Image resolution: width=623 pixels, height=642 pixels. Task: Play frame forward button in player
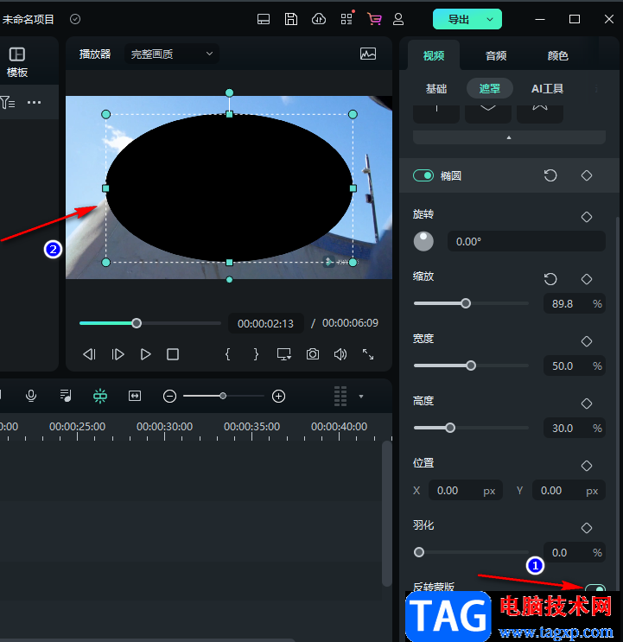118,354
